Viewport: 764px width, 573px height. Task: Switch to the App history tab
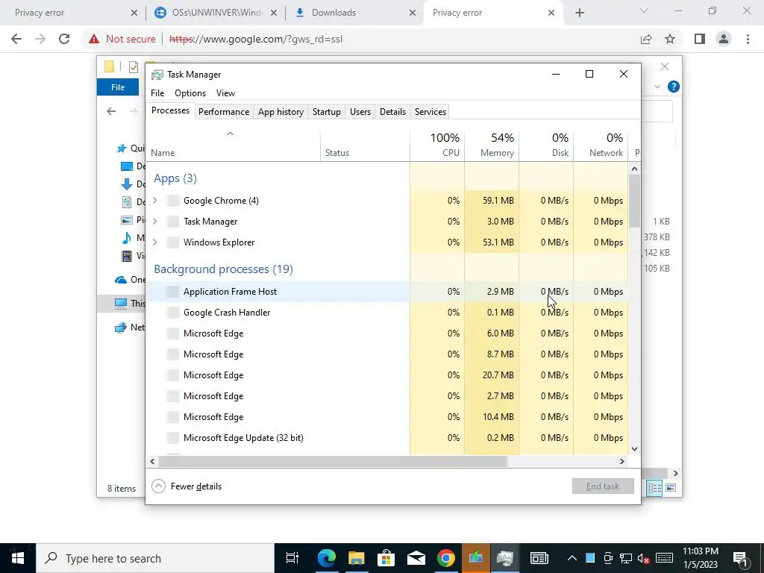(x=281, y=112)
